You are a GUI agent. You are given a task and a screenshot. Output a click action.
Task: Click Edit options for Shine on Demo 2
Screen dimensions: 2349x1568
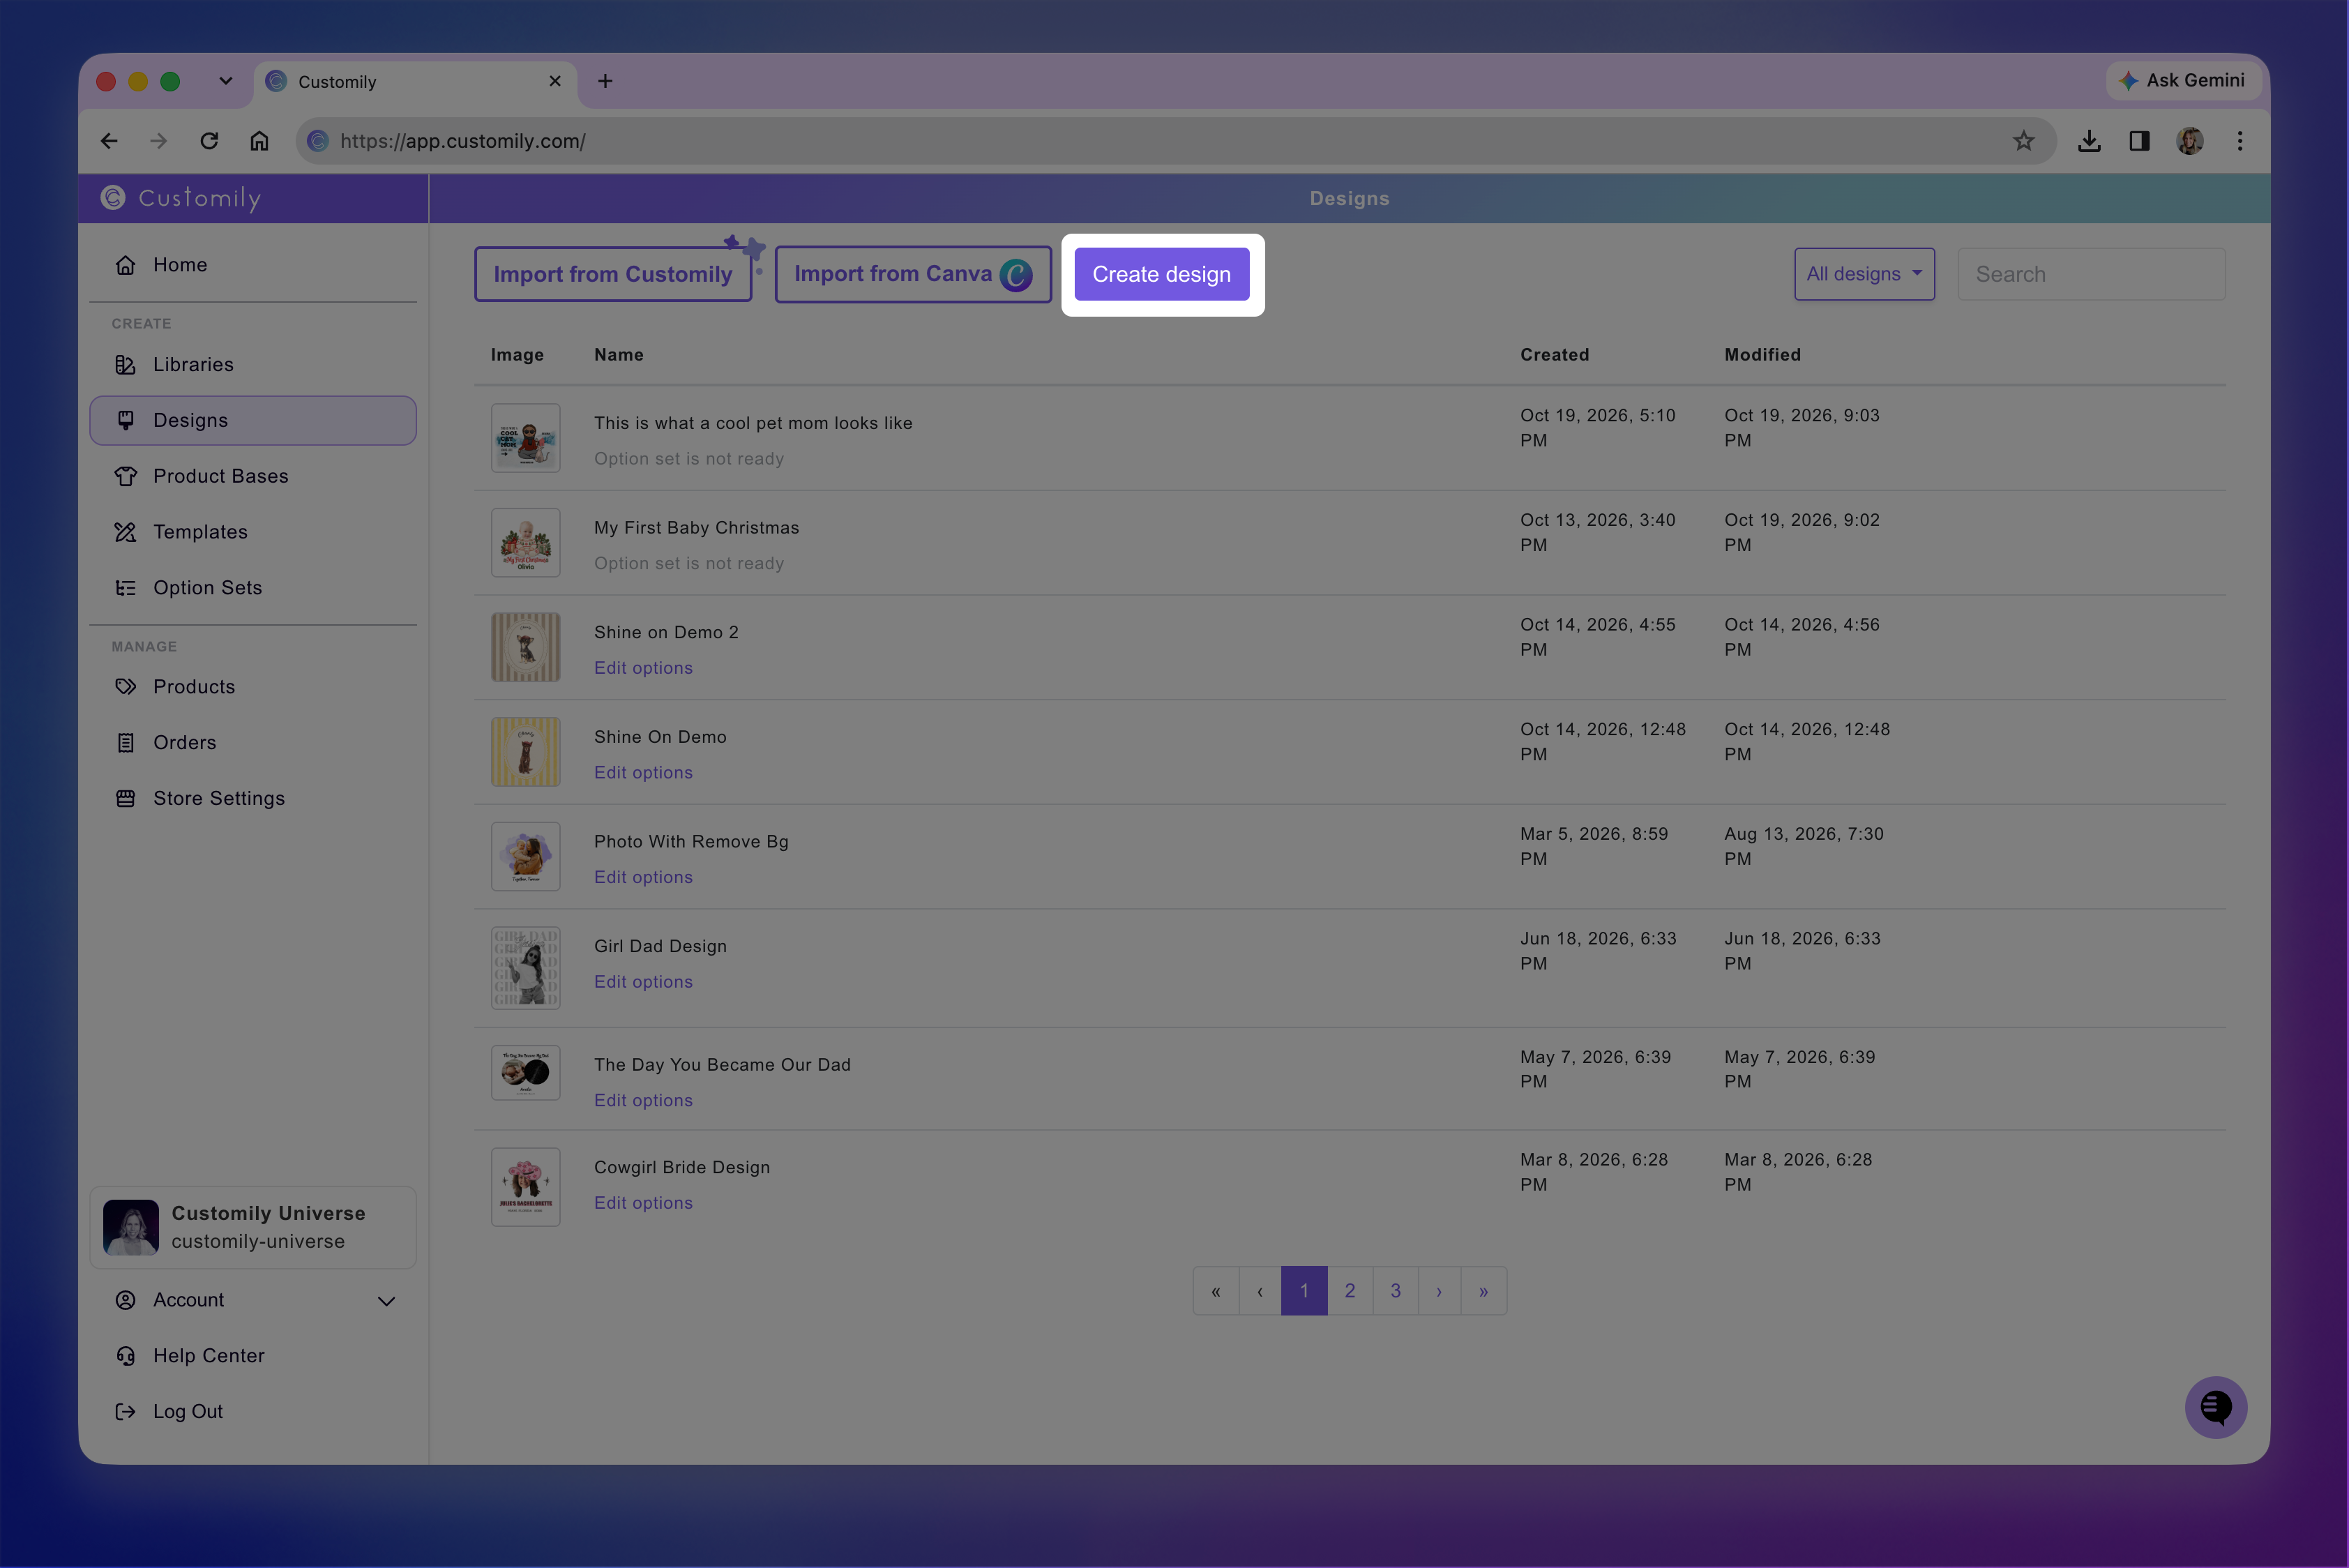[643, 668]
